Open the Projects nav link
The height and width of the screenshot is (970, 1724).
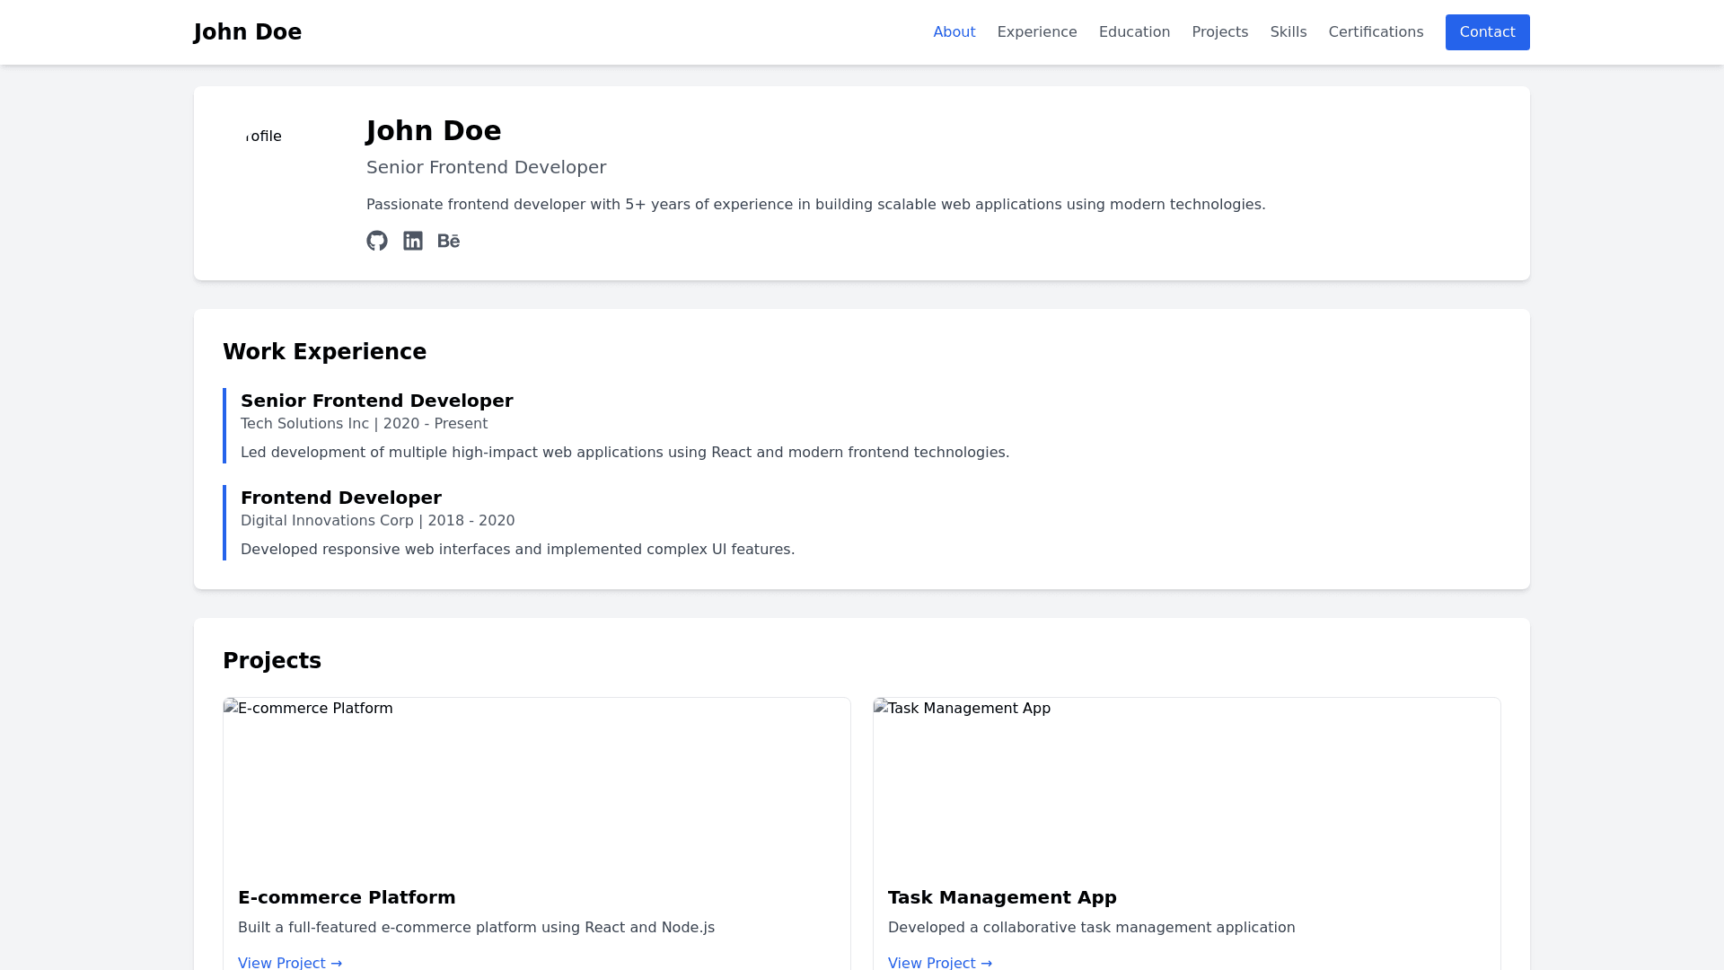click(x=1219, y=32)
